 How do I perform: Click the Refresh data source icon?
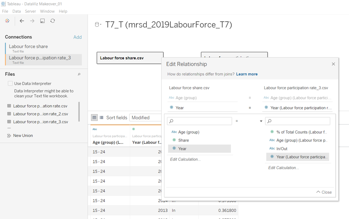click(53, 21)
